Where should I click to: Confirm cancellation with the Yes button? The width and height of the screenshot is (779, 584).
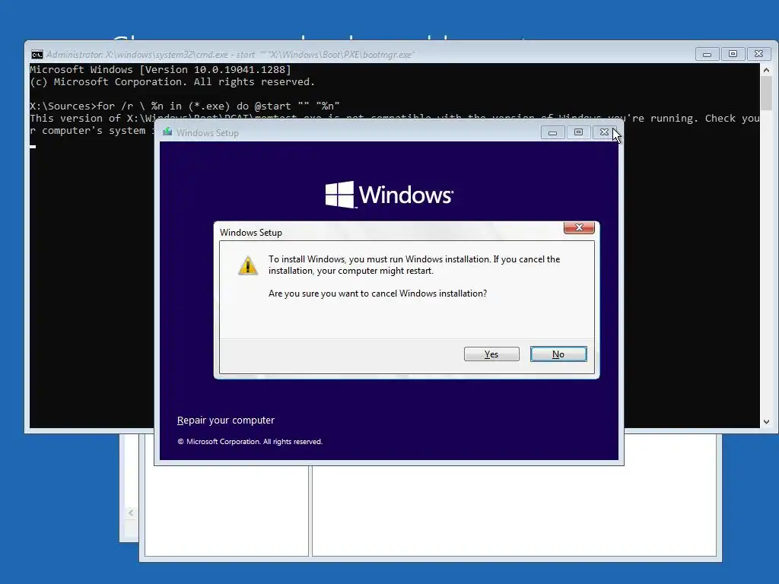491,354
